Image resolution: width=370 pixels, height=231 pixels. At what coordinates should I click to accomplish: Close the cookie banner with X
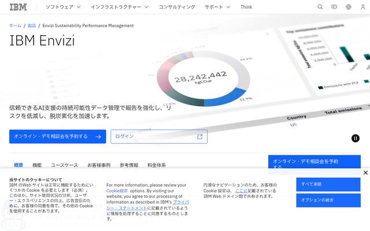pyautogui.click(x=365, y=173)
